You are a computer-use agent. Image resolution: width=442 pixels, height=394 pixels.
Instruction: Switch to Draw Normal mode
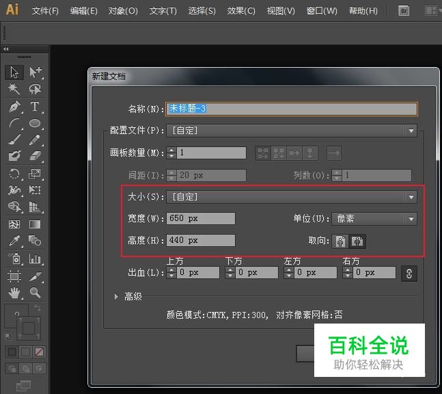(x=12, y=368)
